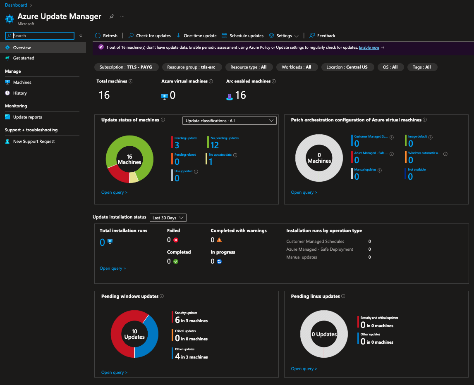Click the Azure Update Manager gear logo
The height and width of the screenshot is (385, 474).
click(x=10, y=19)
